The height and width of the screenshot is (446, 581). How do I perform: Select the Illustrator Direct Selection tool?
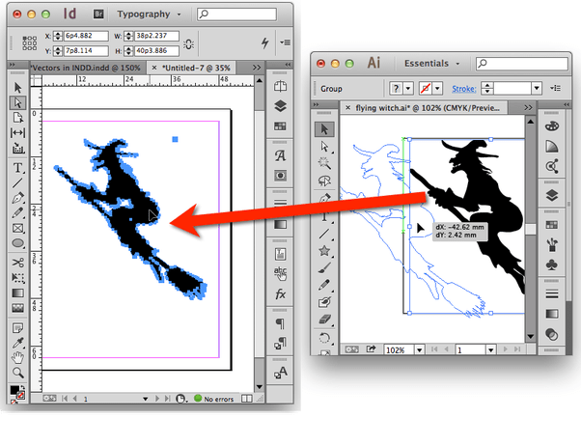(324, 147)
